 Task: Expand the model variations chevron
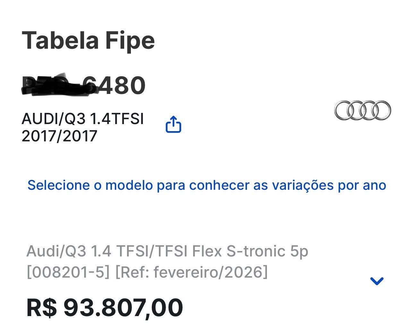(377, 281)
